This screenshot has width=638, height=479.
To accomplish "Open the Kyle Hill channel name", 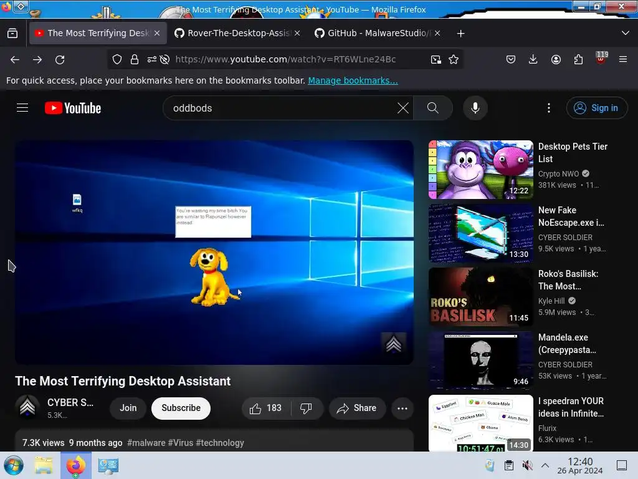I will [x=551, y=301].
